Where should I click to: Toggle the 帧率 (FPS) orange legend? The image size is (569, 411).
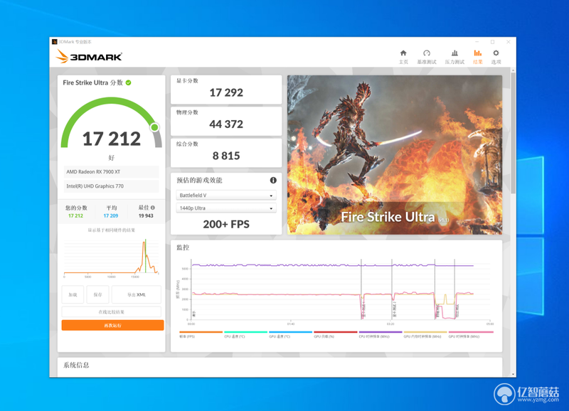[x=201, y=334]
